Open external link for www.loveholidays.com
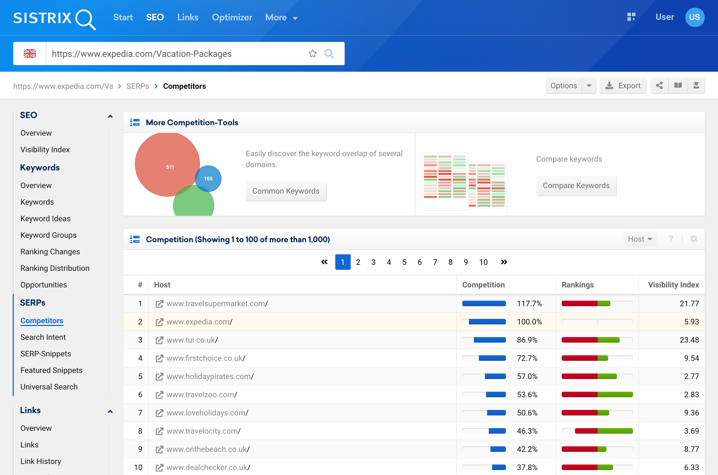The width and height of the screenshot is (718, 475). click(x=159, y=413)
